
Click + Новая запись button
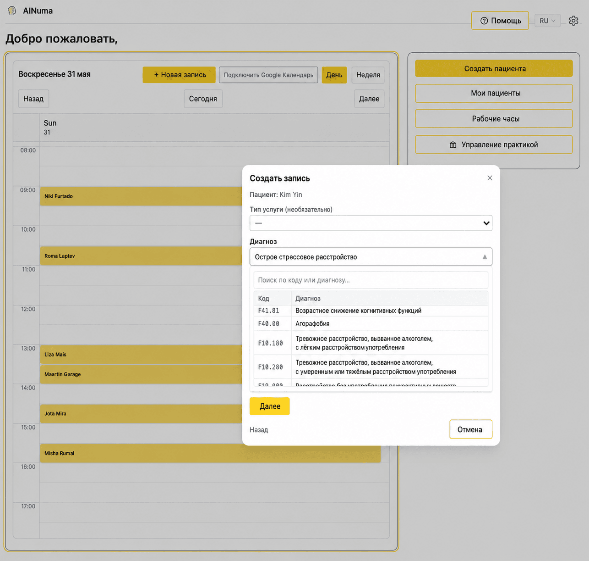tap(179, 75)
